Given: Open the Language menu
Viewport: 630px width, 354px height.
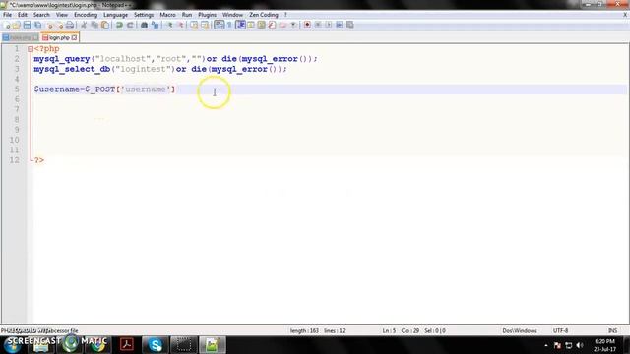Looking at the screenshot, I should (x=115, y=15).
